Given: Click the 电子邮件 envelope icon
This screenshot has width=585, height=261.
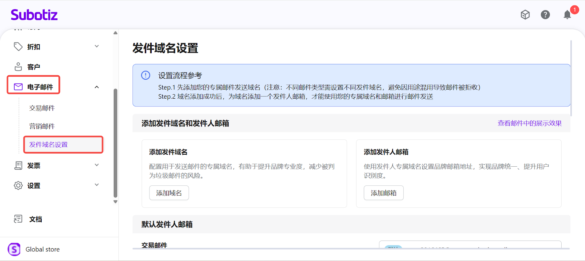Looking at the screenshot, I should pyautogui.click(x=18, y=87).
